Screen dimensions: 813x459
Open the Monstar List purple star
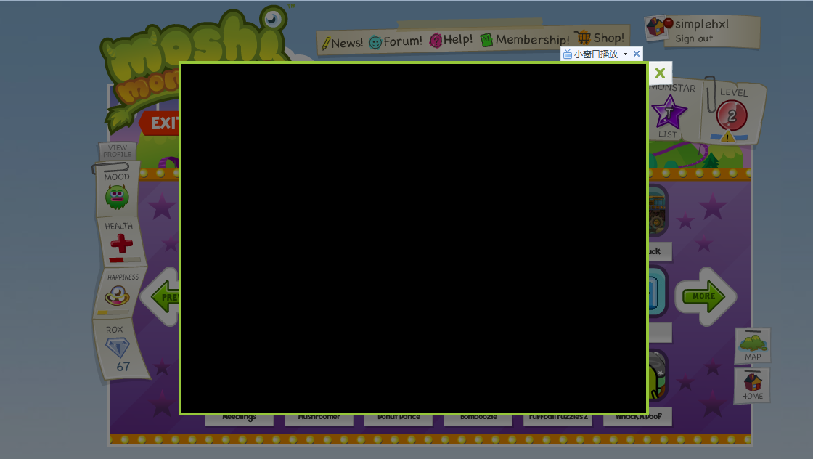(x=669, y=112)
